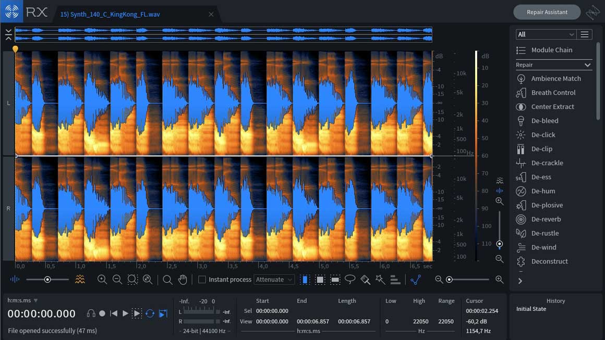The height and width of the screenshot is (340, 605).
Task: Open the Attenuate mode dropdown
Action: point(274,280)
